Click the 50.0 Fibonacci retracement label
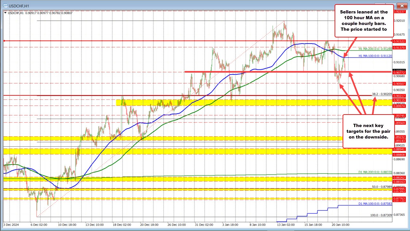 click(x=382, y=187)
